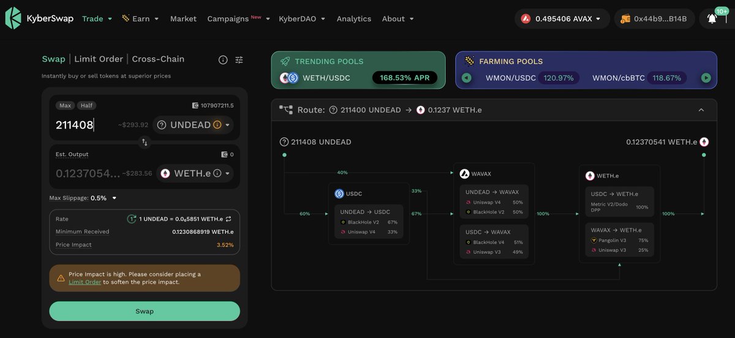Click Uniswap V4 33% in UNDEAD → USDC
The width and height of the screenshot is (735, 338).
(369, 232)
